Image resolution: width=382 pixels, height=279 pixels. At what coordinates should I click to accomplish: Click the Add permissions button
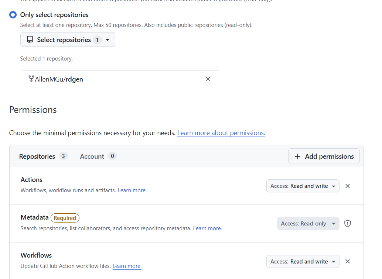click(x=324, y=156)
